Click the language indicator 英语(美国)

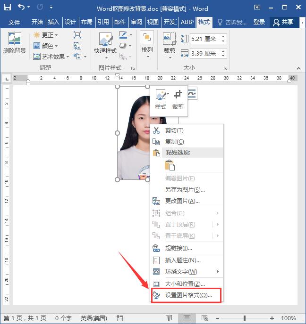point(94,318)
